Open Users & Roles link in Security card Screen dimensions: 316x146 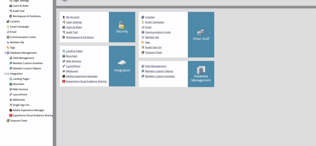tap(74, 27)
